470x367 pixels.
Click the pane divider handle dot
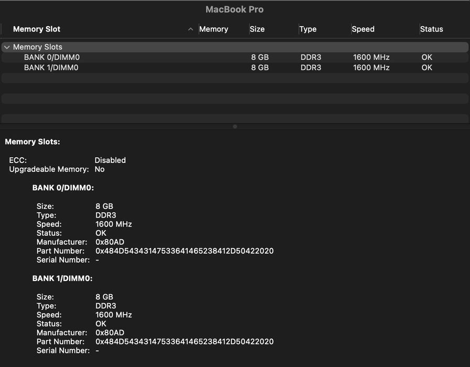coord(235,127)
